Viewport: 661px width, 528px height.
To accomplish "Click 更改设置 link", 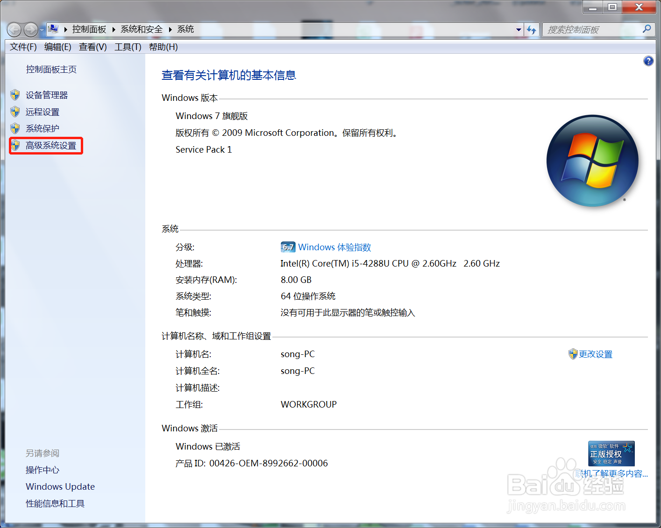I will click(x=596, y=354).
